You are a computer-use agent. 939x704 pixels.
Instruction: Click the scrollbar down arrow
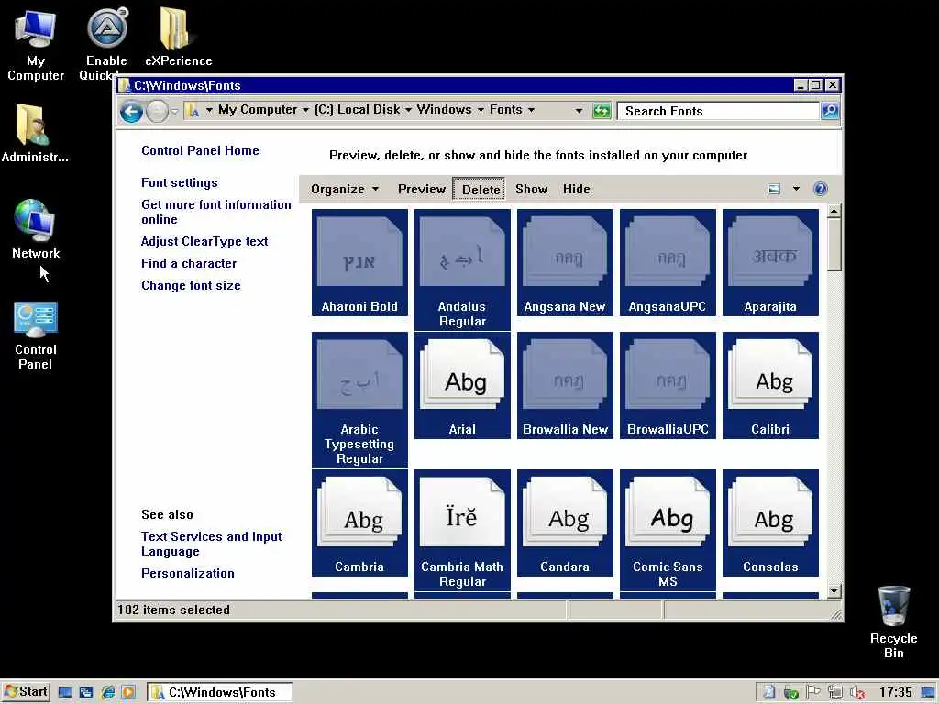(x=834, y=591)
